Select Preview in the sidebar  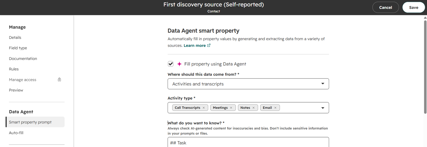[x=16, y=90]
